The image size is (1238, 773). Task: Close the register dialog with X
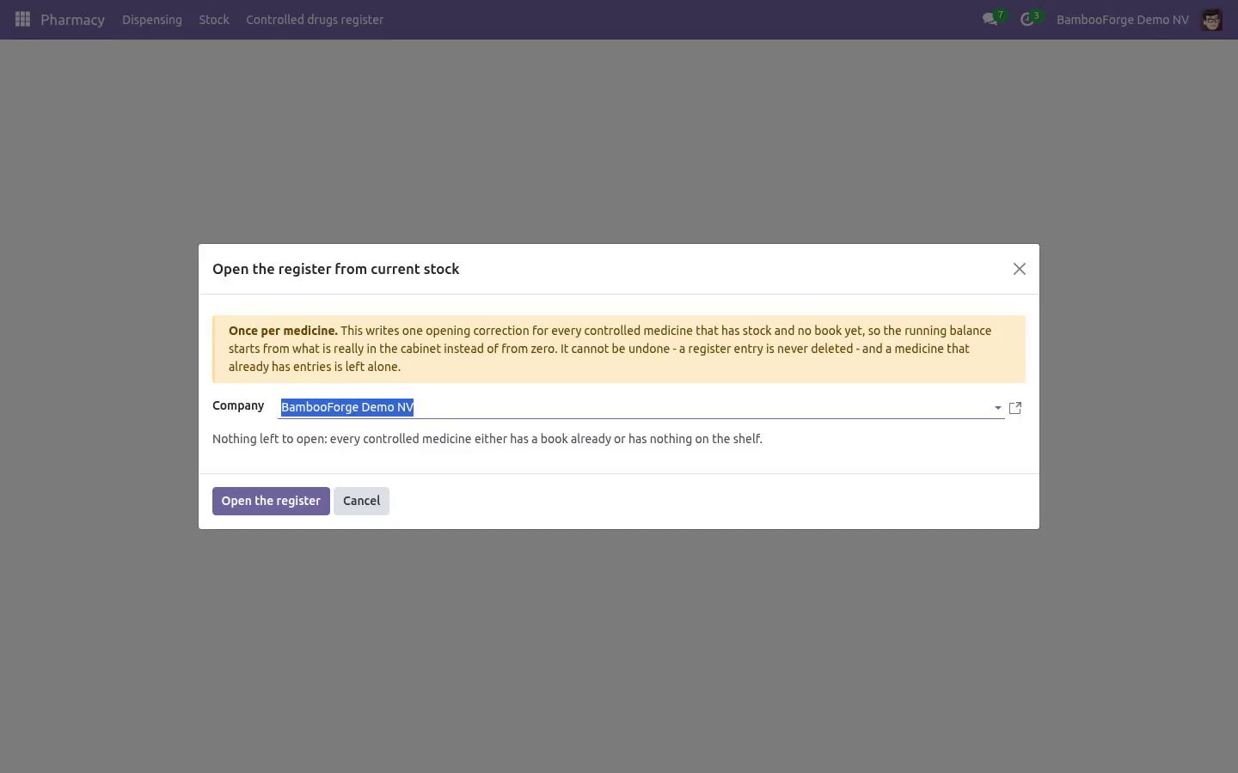tap(1020, 269)
